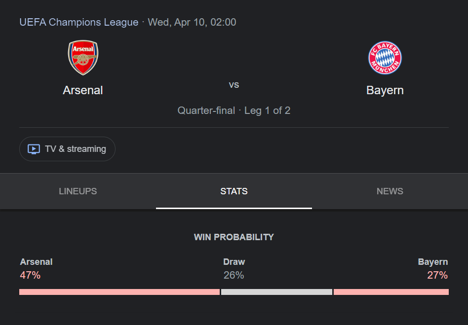Open the NEWS tab
Image resolution: width=468 pixels, height=325 pixels.
pos(390,191)
